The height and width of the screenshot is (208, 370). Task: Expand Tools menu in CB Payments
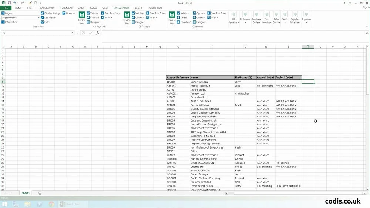pos(107,18)
